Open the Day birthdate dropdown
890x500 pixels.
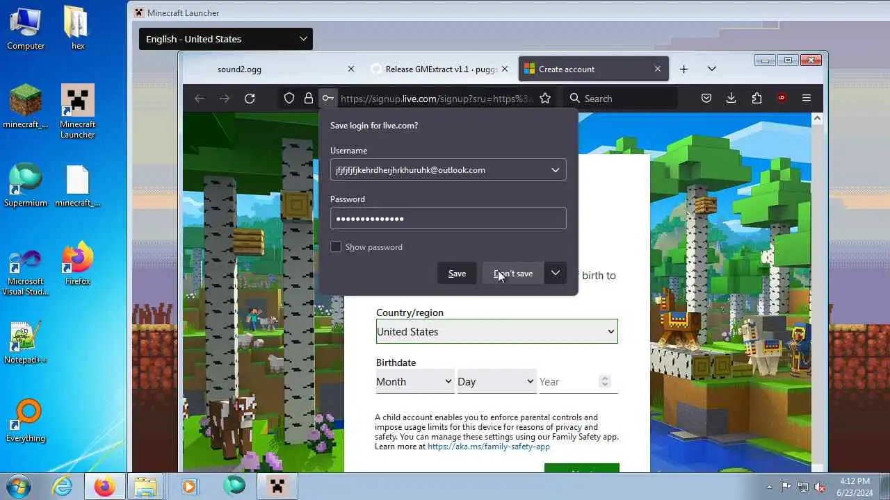(x=496, y=381)
